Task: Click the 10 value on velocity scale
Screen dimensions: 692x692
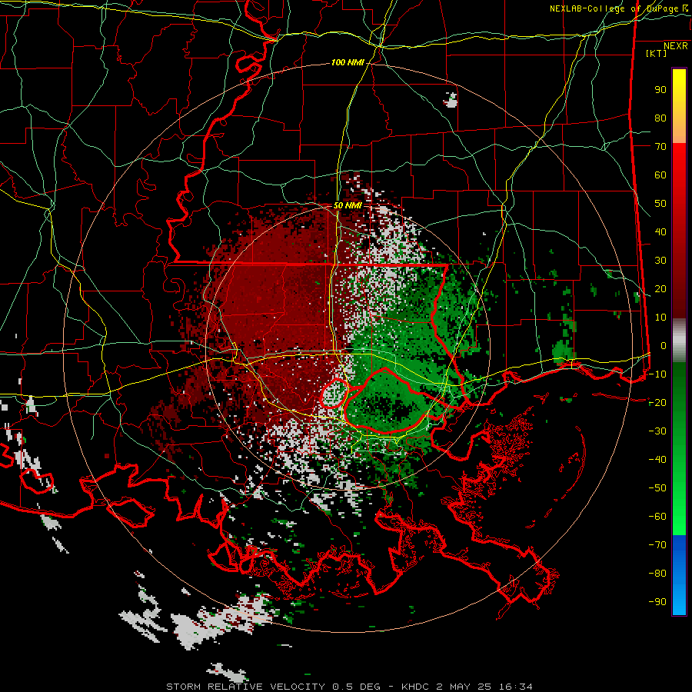Action: point(660,318)
